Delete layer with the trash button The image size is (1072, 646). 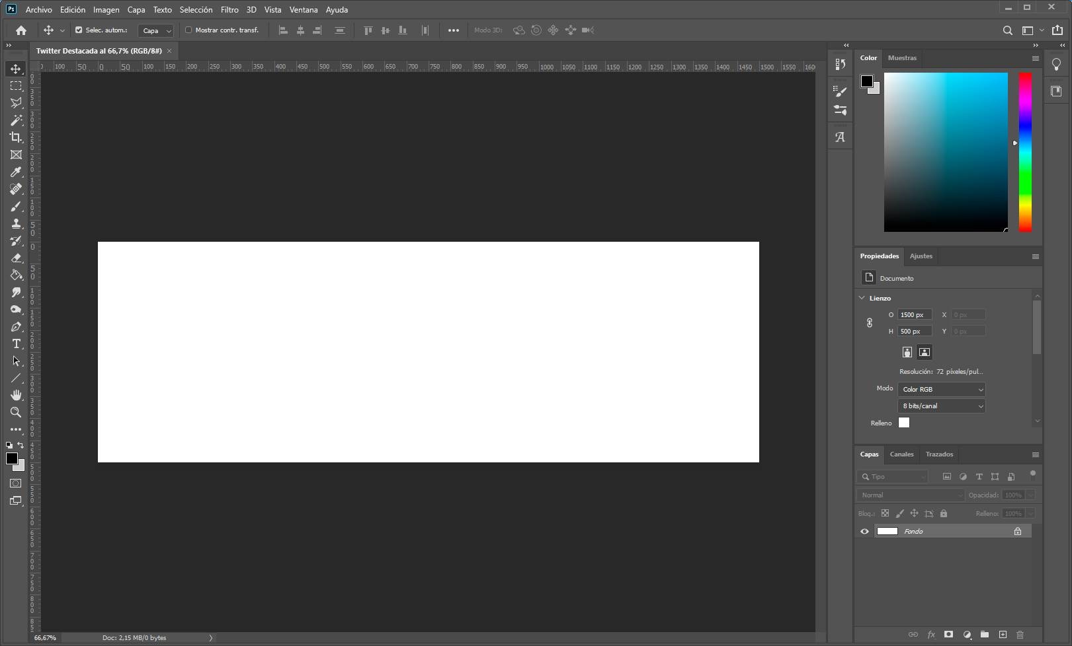coord(1020,635)
